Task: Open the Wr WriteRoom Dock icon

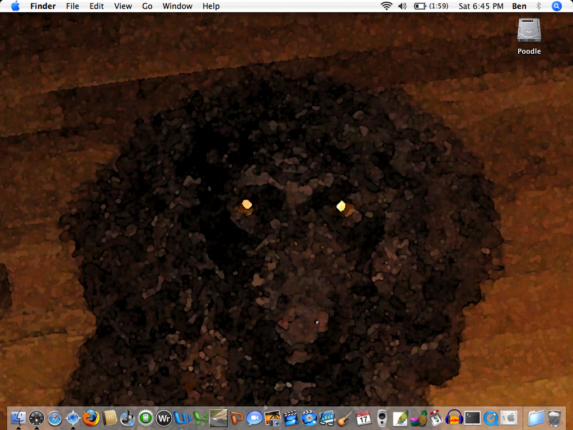Action: pos(164,418)
